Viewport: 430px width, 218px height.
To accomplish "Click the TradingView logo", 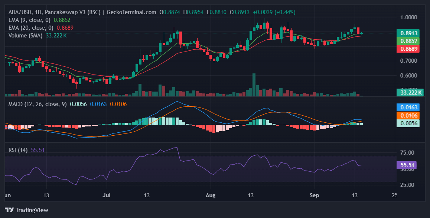I will (x=26, y=210).
